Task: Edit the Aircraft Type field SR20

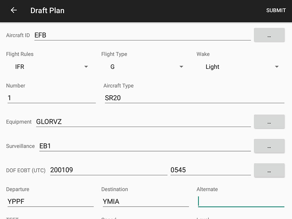Action: (x=195, y=98)
